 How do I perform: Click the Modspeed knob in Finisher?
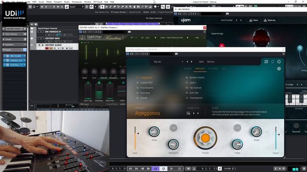pos(173,144)
